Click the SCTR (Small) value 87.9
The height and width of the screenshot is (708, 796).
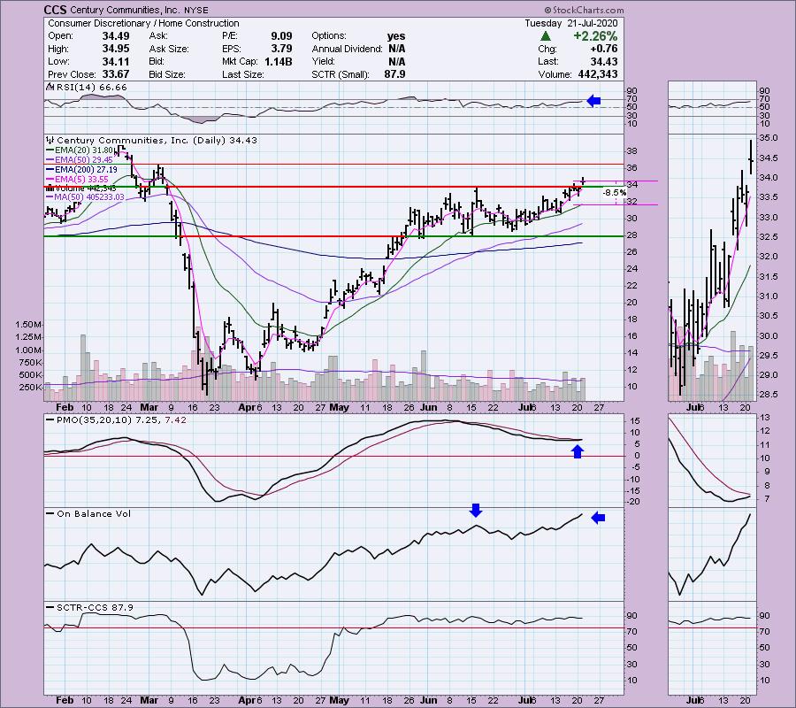(395, 74)
